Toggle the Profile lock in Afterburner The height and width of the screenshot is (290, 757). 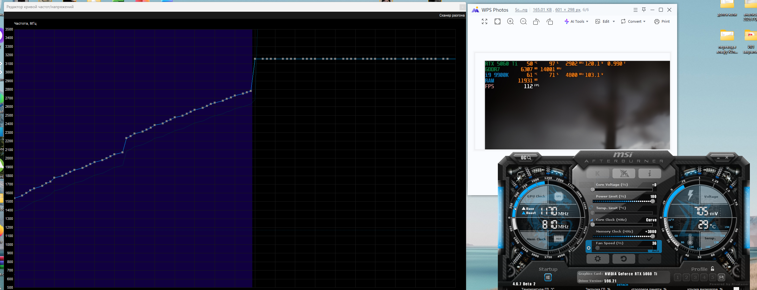(x=713, y=269)
